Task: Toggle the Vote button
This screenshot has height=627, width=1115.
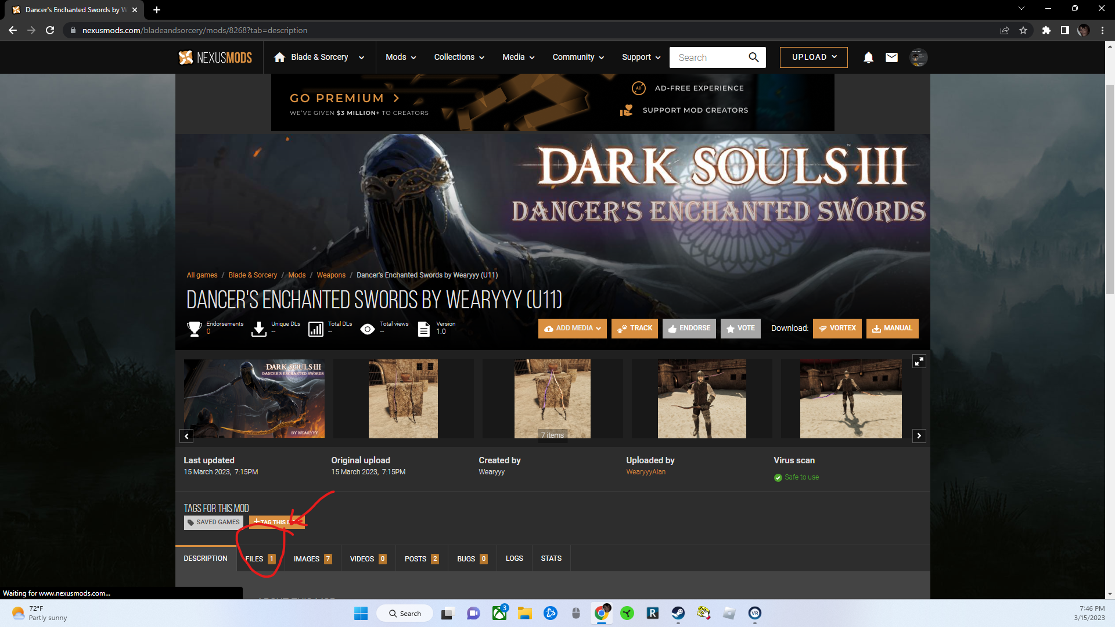Action: (x=740, y=328)
